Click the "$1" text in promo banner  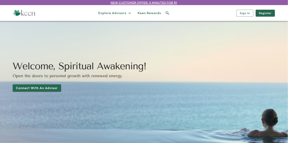175,3
